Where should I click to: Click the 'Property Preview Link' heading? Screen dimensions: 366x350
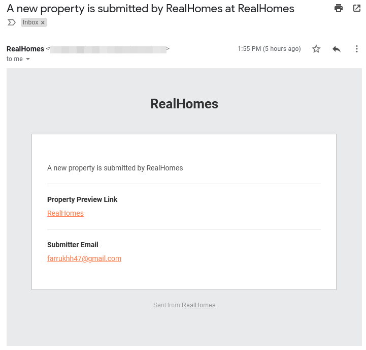pos(82,199)
